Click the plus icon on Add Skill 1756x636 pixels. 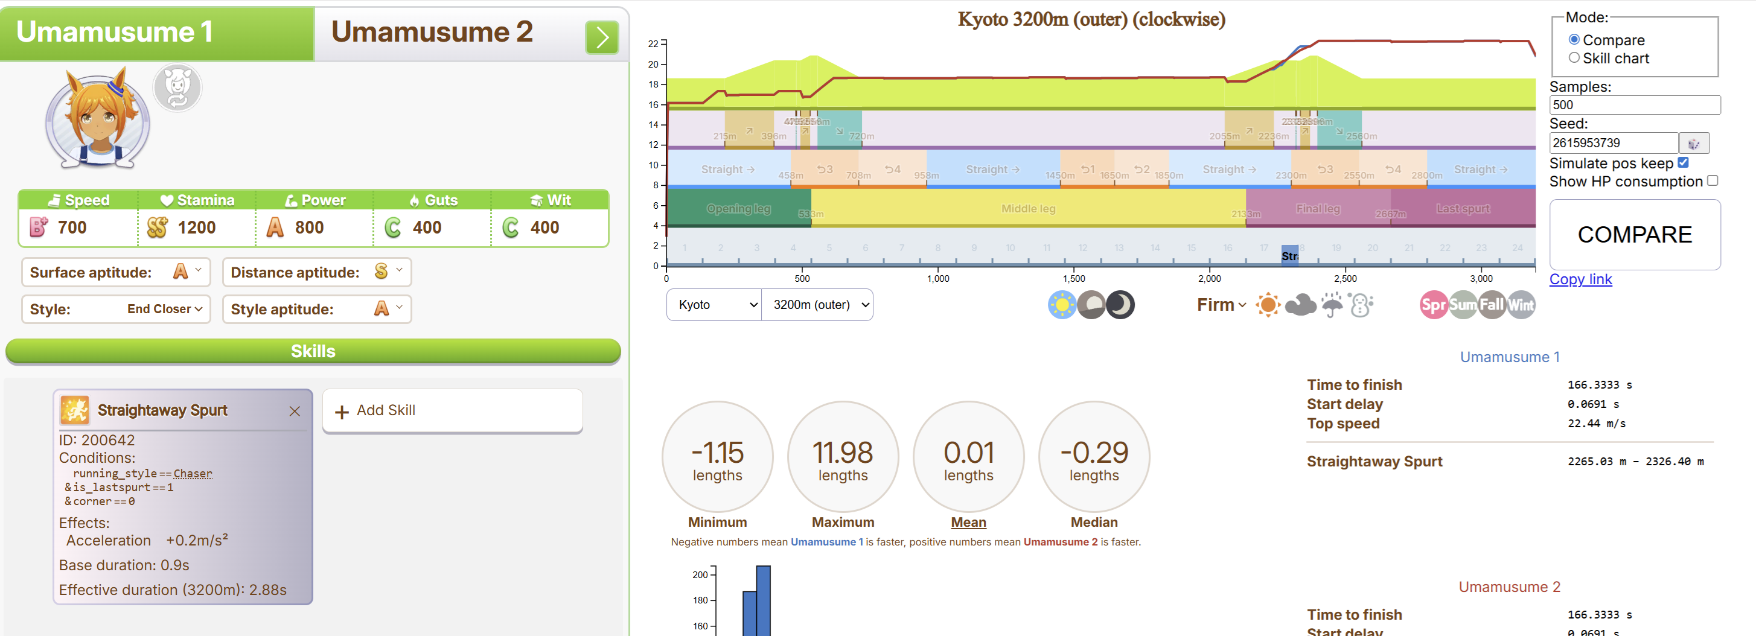342,411
